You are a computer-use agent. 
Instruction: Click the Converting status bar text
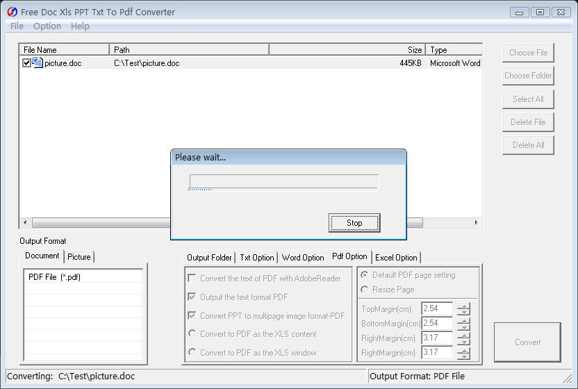pyautogui.click(x=71, y=376)
